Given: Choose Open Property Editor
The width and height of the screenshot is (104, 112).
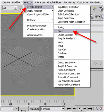Looking at the screenshot, I should click(39, 14).
